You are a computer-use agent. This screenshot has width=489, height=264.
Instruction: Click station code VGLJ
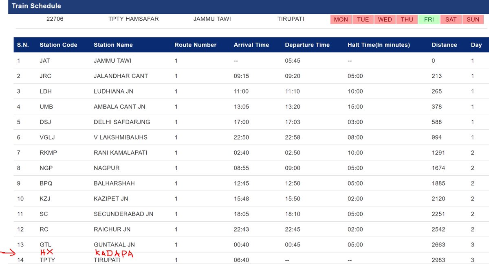tap(47, 137)
